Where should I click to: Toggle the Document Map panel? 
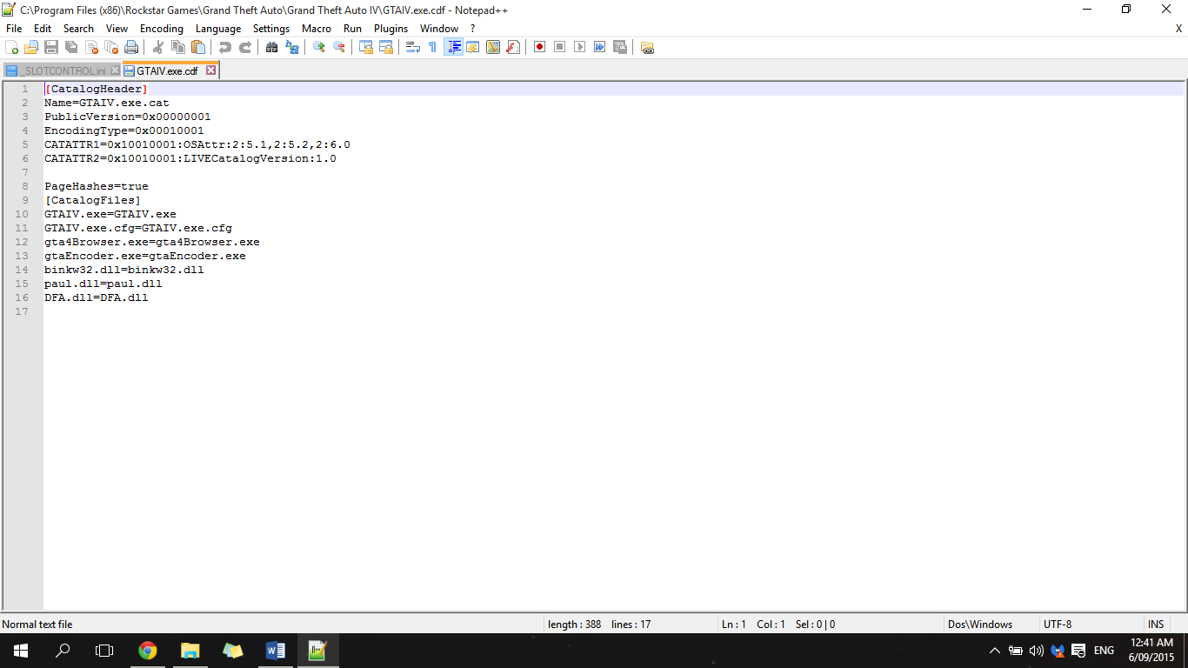tap(493, 47)
